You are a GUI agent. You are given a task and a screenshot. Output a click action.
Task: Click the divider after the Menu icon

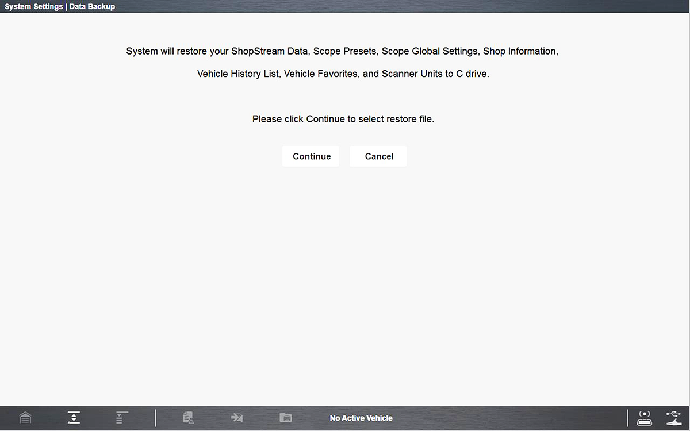[x=155, y=418]
